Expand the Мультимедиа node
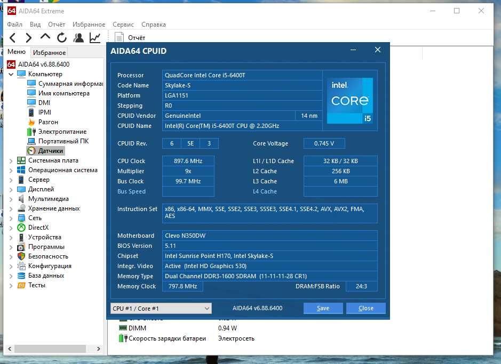Viewport: 501px width, 364px height. (x=11, y=199)
